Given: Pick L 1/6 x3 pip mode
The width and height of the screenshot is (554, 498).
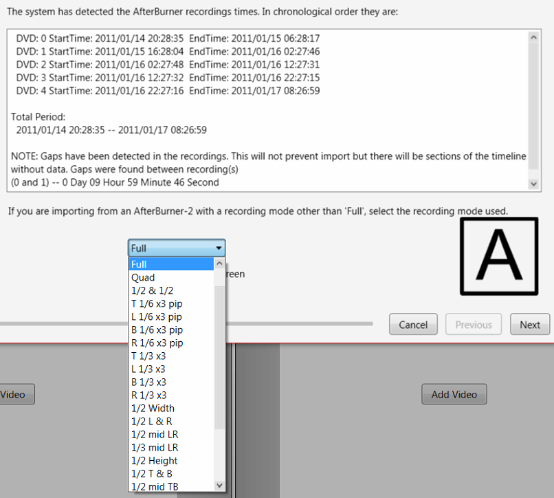Looking at the screenshot, I should coord(171,316).
